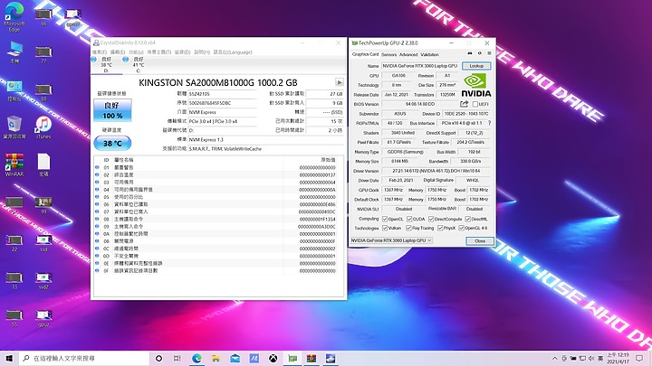Toggle the UEFI checkbox in GPU-Z
This screenshot has height=366, width=652.
point(475,104)
